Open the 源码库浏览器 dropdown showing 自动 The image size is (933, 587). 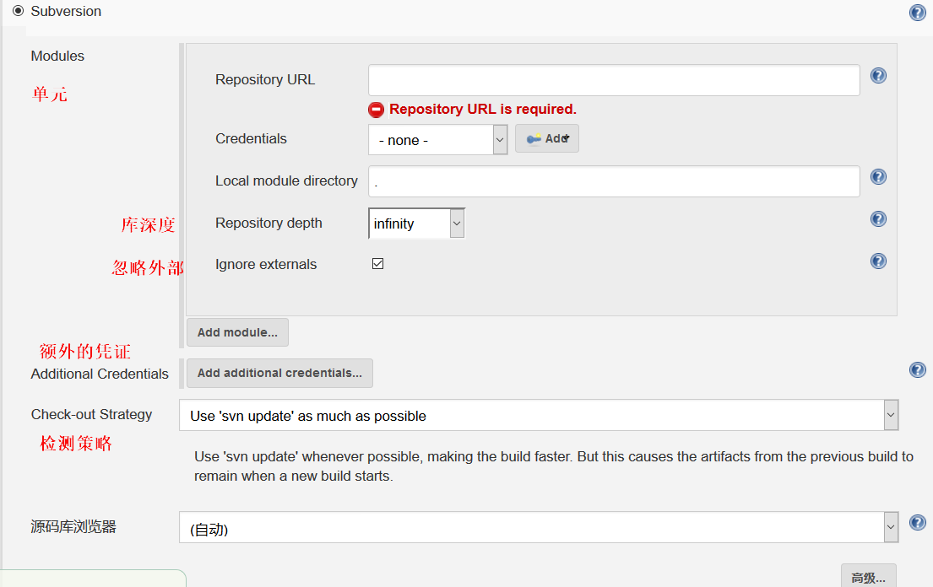coord(539,528)
